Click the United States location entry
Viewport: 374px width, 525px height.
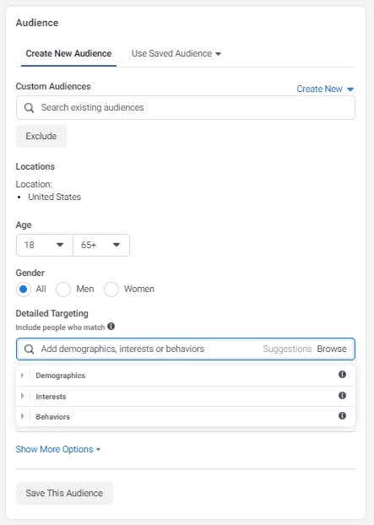(x=55, y=197)
